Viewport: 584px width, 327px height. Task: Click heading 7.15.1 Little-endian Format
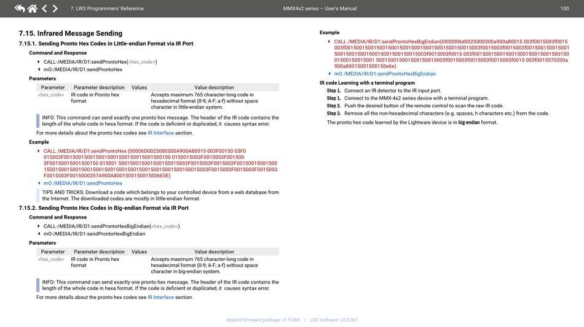pos(106,44)
